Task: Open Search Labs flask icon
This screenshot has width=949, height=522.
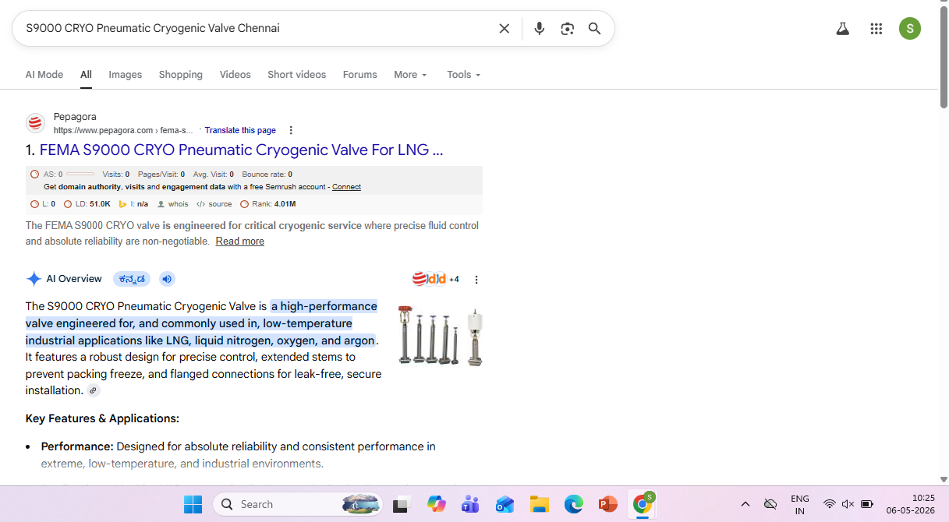Action: (x=842, y=29)
